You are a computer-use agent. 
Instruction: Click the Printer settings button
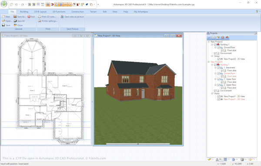tap(48, 21)
